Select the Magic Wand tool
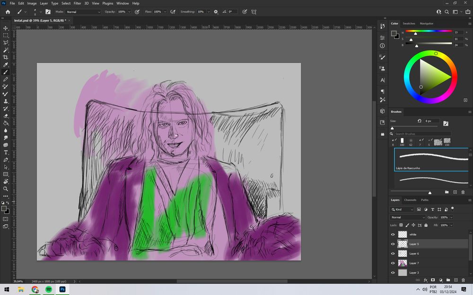473x295 pixels. [x=5, y=50]
